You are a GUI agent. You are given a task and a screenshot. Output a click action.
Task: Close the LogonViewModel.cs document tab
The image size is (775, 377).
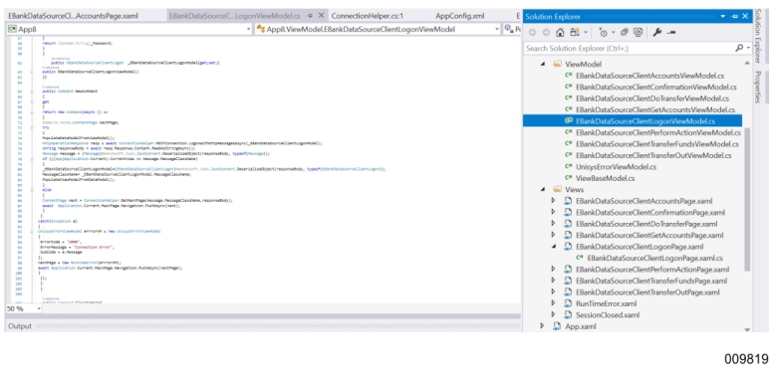pos(321,16)
